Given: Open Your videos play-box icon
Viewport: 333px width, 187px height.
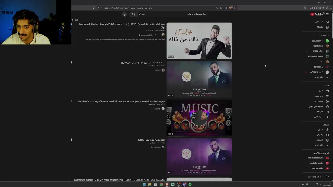Looking at the screenshot, I should tap(327, 112).
